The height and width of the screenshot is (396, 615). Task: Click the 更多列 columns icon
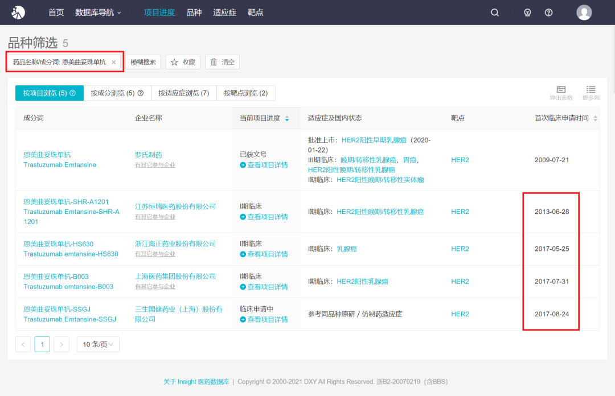(591, 93)
